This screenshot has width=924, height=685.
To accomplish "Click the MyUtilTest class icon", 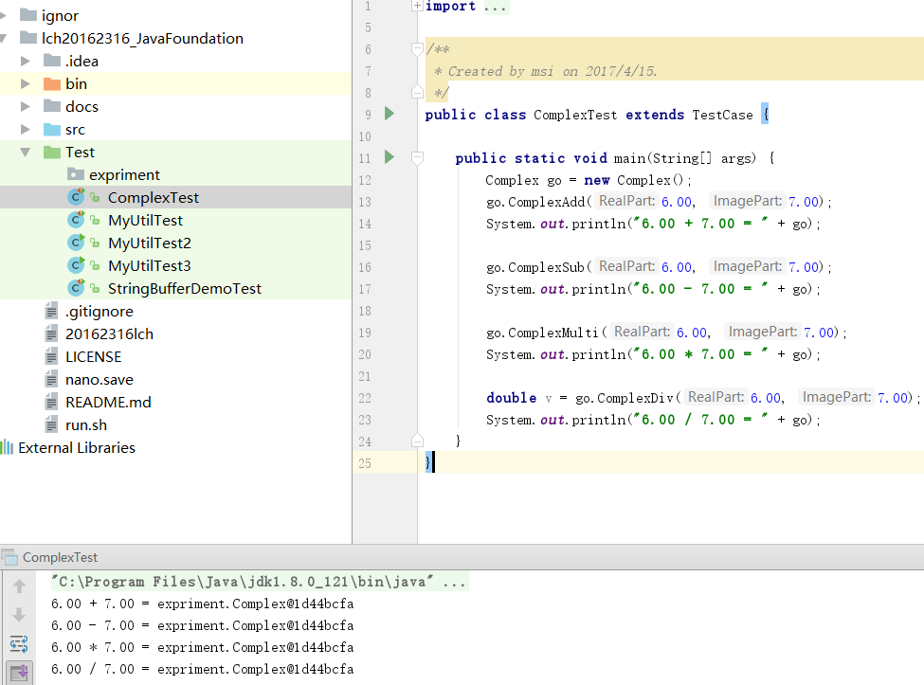I will click(x=76, y=220).
